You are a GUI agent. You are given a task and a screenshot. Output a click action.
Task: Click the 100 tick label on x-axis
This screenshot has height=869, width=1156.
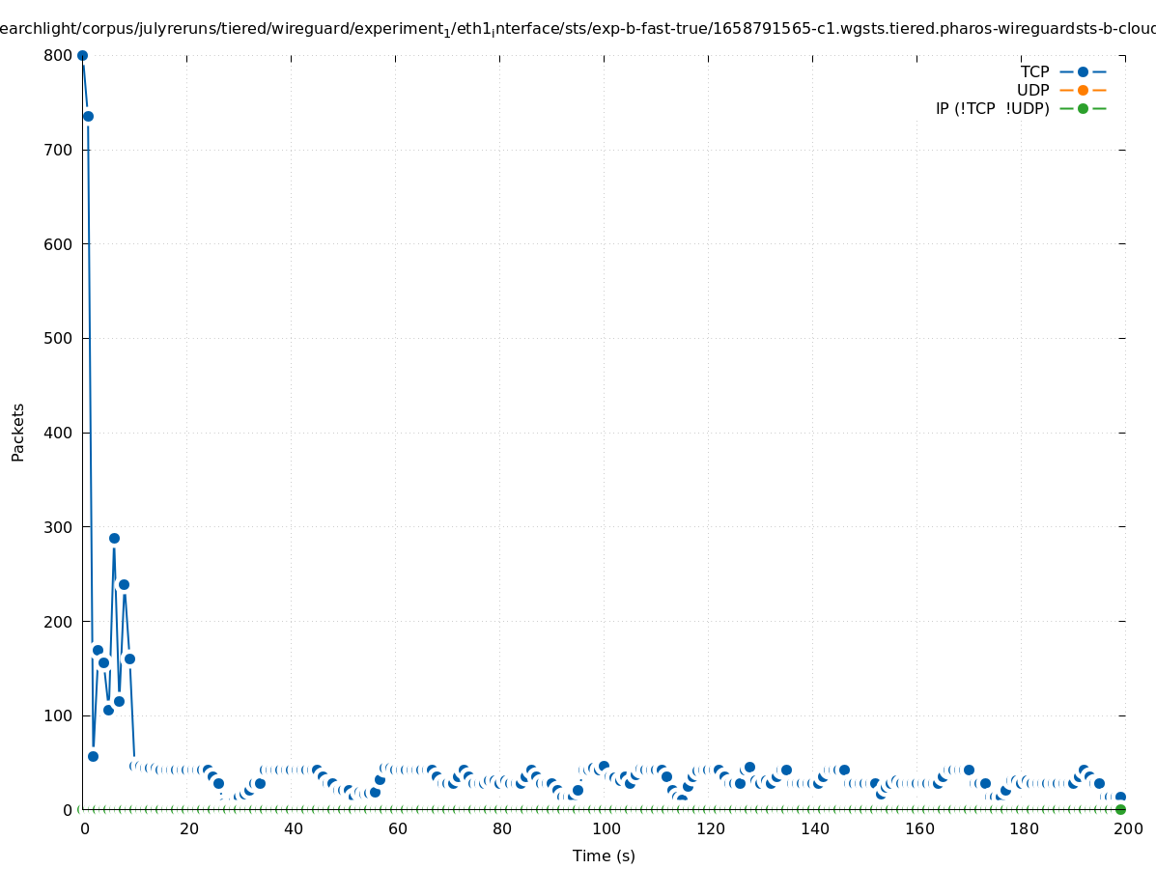[x=605, y=828]
